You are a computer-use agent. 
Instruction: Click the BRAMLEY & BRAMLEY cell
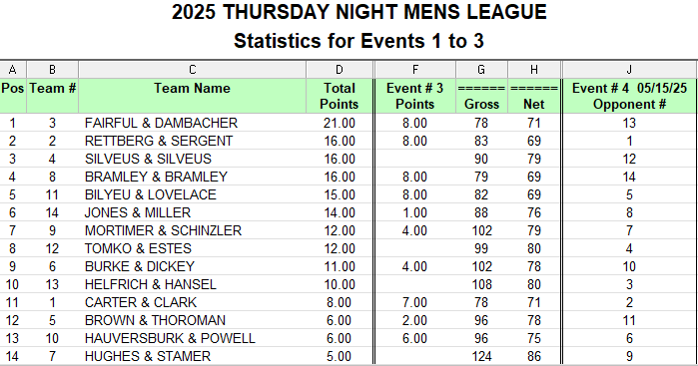pyautogui.click(x=156, y=177)
